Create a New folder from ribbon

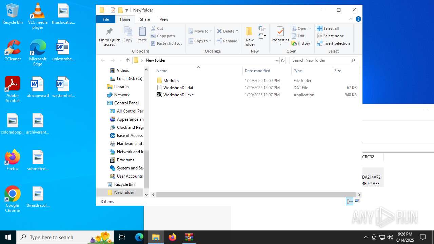(x=250, y=36)
